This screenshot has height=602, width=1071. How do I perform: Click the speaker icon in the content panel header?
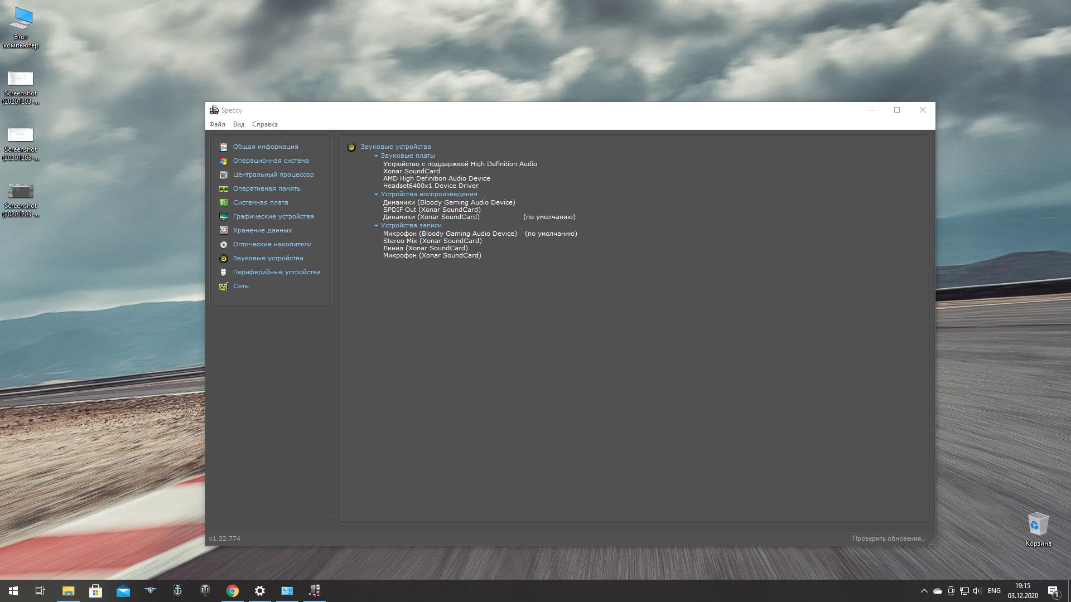click(x=351, y=147)
